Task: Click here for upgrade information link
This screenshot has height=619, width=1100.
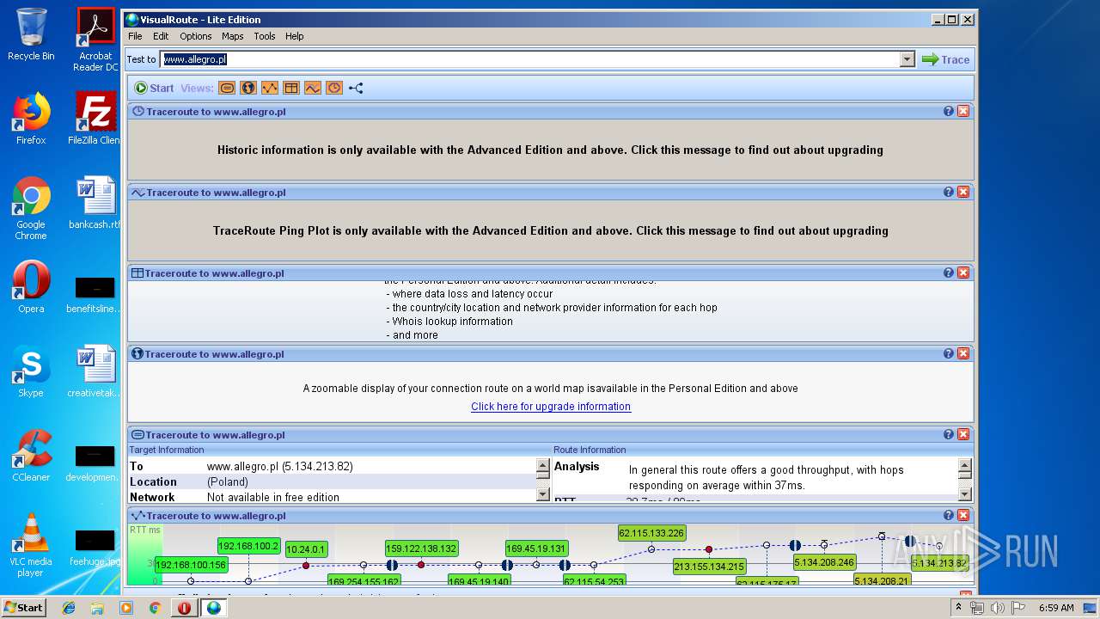Action: pos(551,407)
